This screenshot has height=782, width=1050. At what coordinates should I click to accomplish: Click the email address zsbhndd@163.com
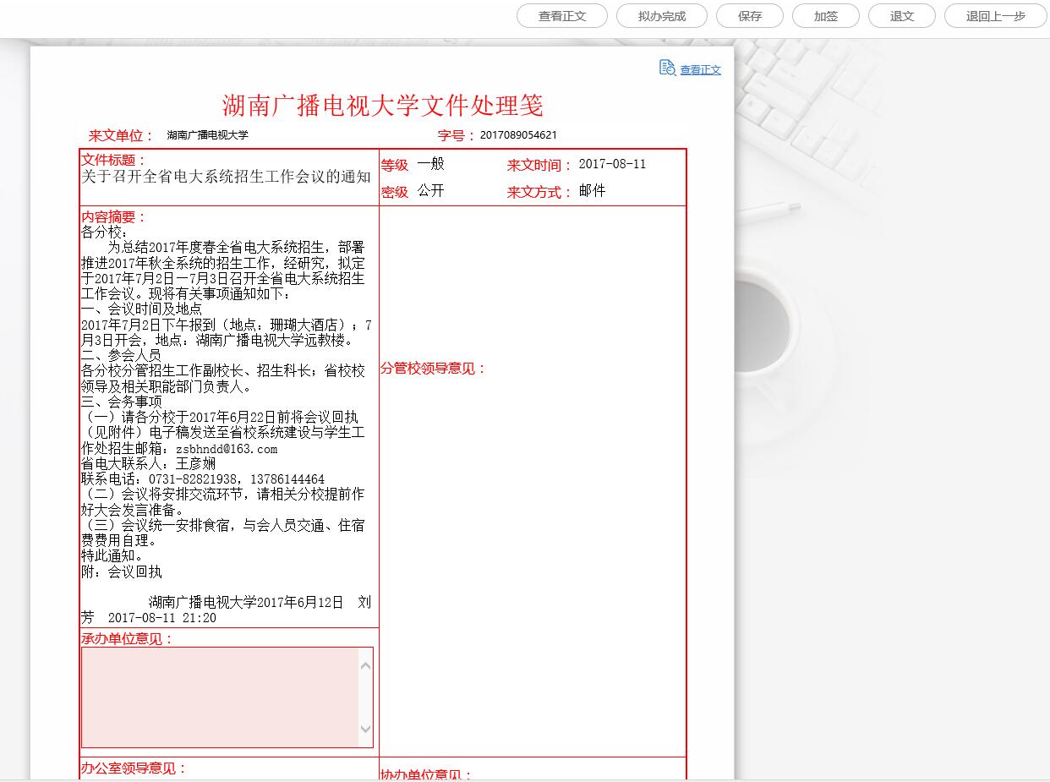(227, 449)
